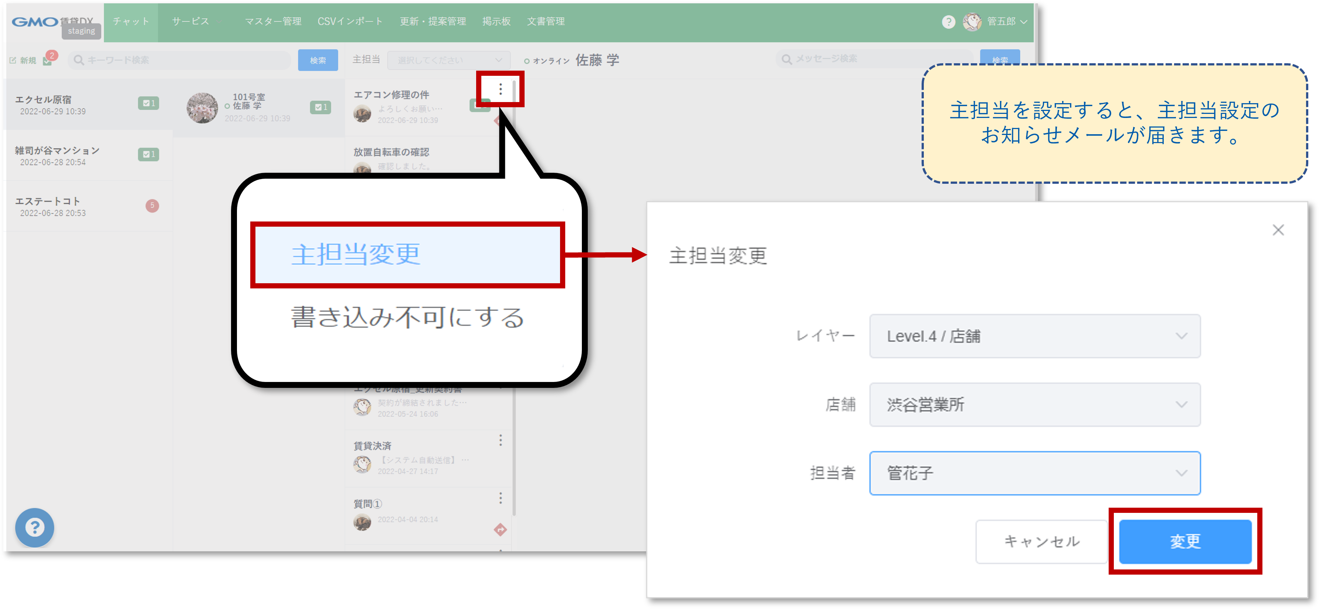Open three-dot menu for 質問① thread
Viewport: 1319px width, 609px height.
click(x=500, y=498)
